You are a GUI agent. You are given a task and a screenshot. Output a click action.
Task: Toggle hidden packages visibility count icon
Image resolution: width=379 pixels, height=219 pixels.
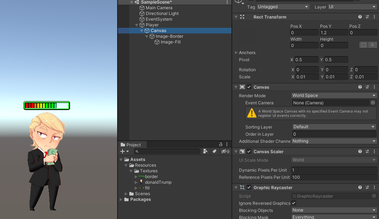tap(225, 151)
